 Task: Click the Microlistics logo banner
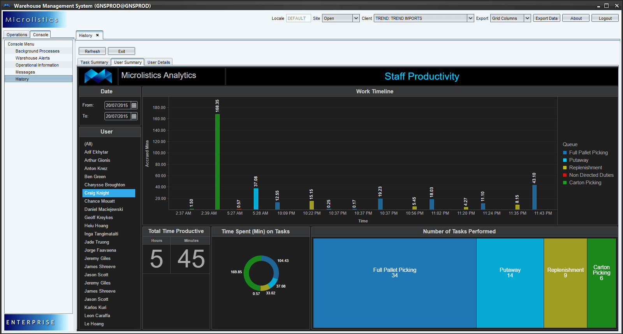click(34, 19)
